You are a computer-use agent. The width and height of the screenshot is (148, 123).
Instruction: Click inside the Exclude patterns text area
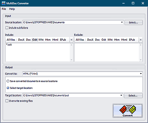pos(107,52)
